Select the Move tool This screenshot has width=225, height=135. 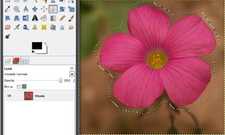pos(35,9)
